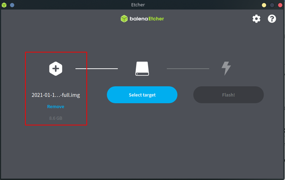Click the drive icon above Select target
Screen dimensions: 285x180
point(142,68)
